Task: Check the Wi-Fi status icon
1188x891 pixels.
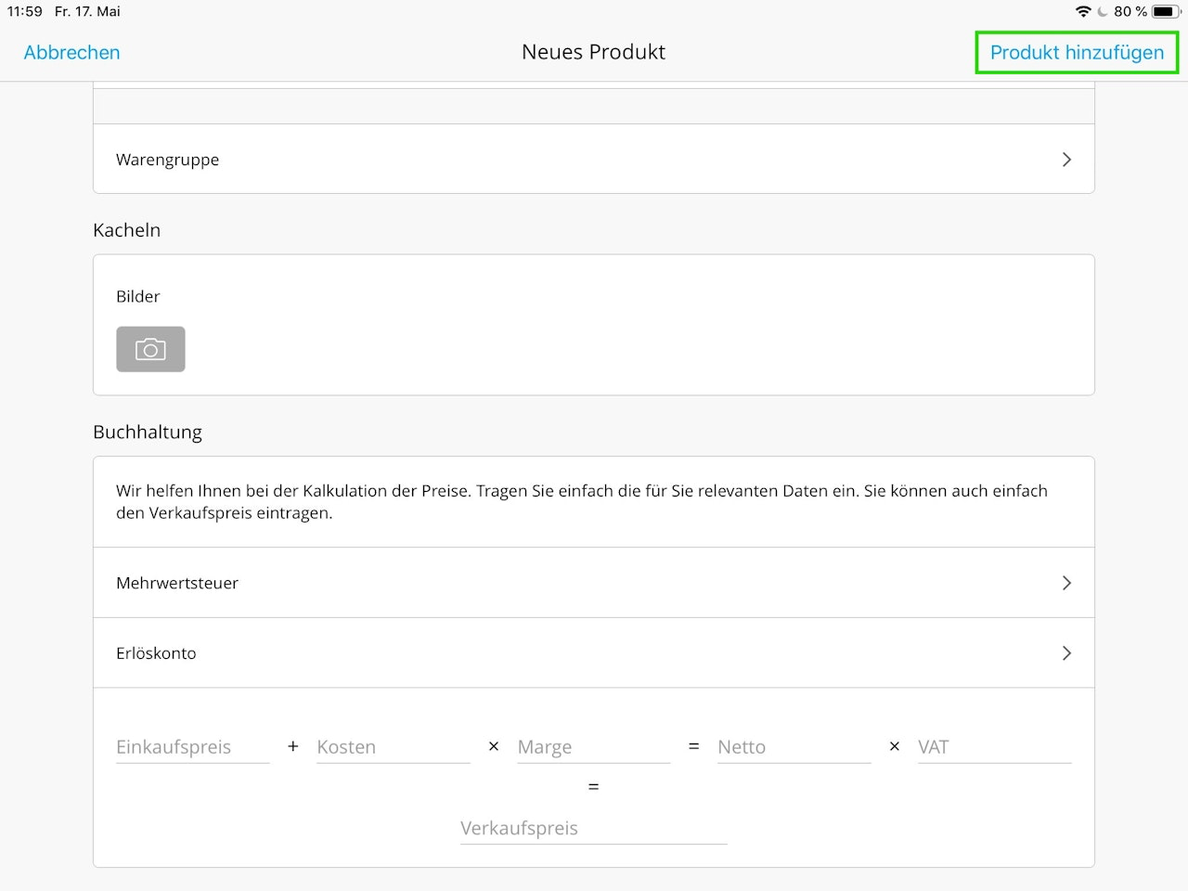Action: (x=1083, y=11)
